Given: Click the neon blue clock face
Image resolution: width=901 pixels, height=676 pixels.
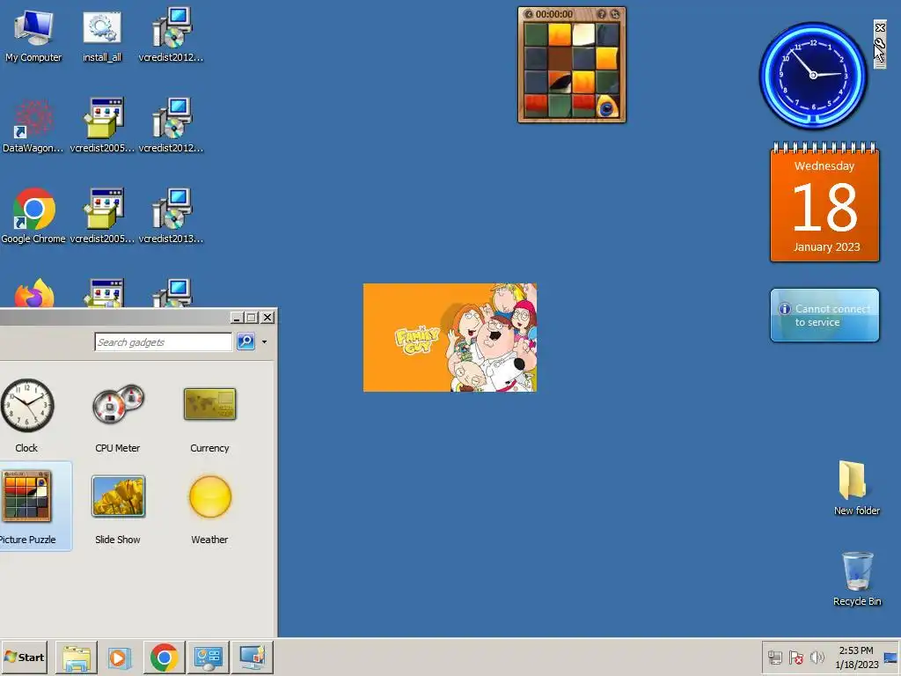Looking at the screenshot, I should point(813,76).
